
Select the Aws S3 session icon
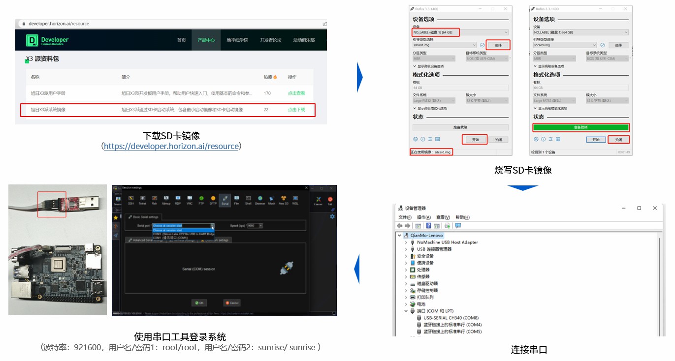pos(284,200)
